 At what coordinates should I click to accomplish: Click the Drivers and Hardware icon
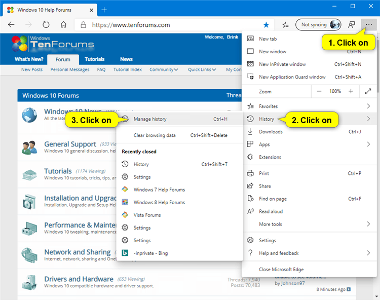coord(29,283)
